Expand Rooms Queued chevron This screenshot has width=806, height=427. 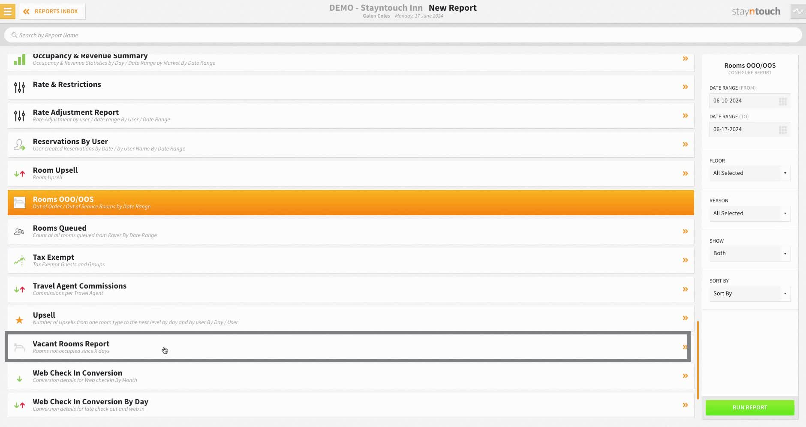click(x=685, y=232)
